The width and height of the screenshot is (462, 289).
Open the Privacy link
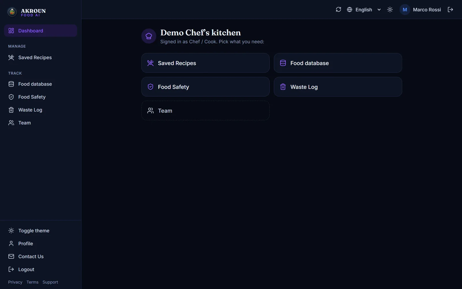tap(15, 282)
